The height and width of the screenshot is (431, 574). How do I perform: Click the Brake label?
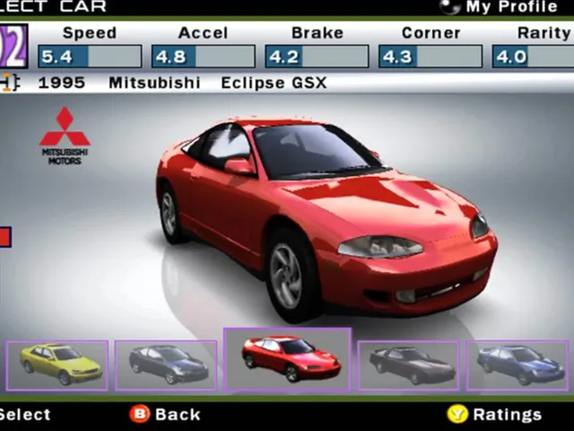pos(317,33)
